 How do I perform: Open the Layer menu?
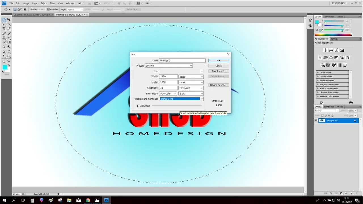35,3
